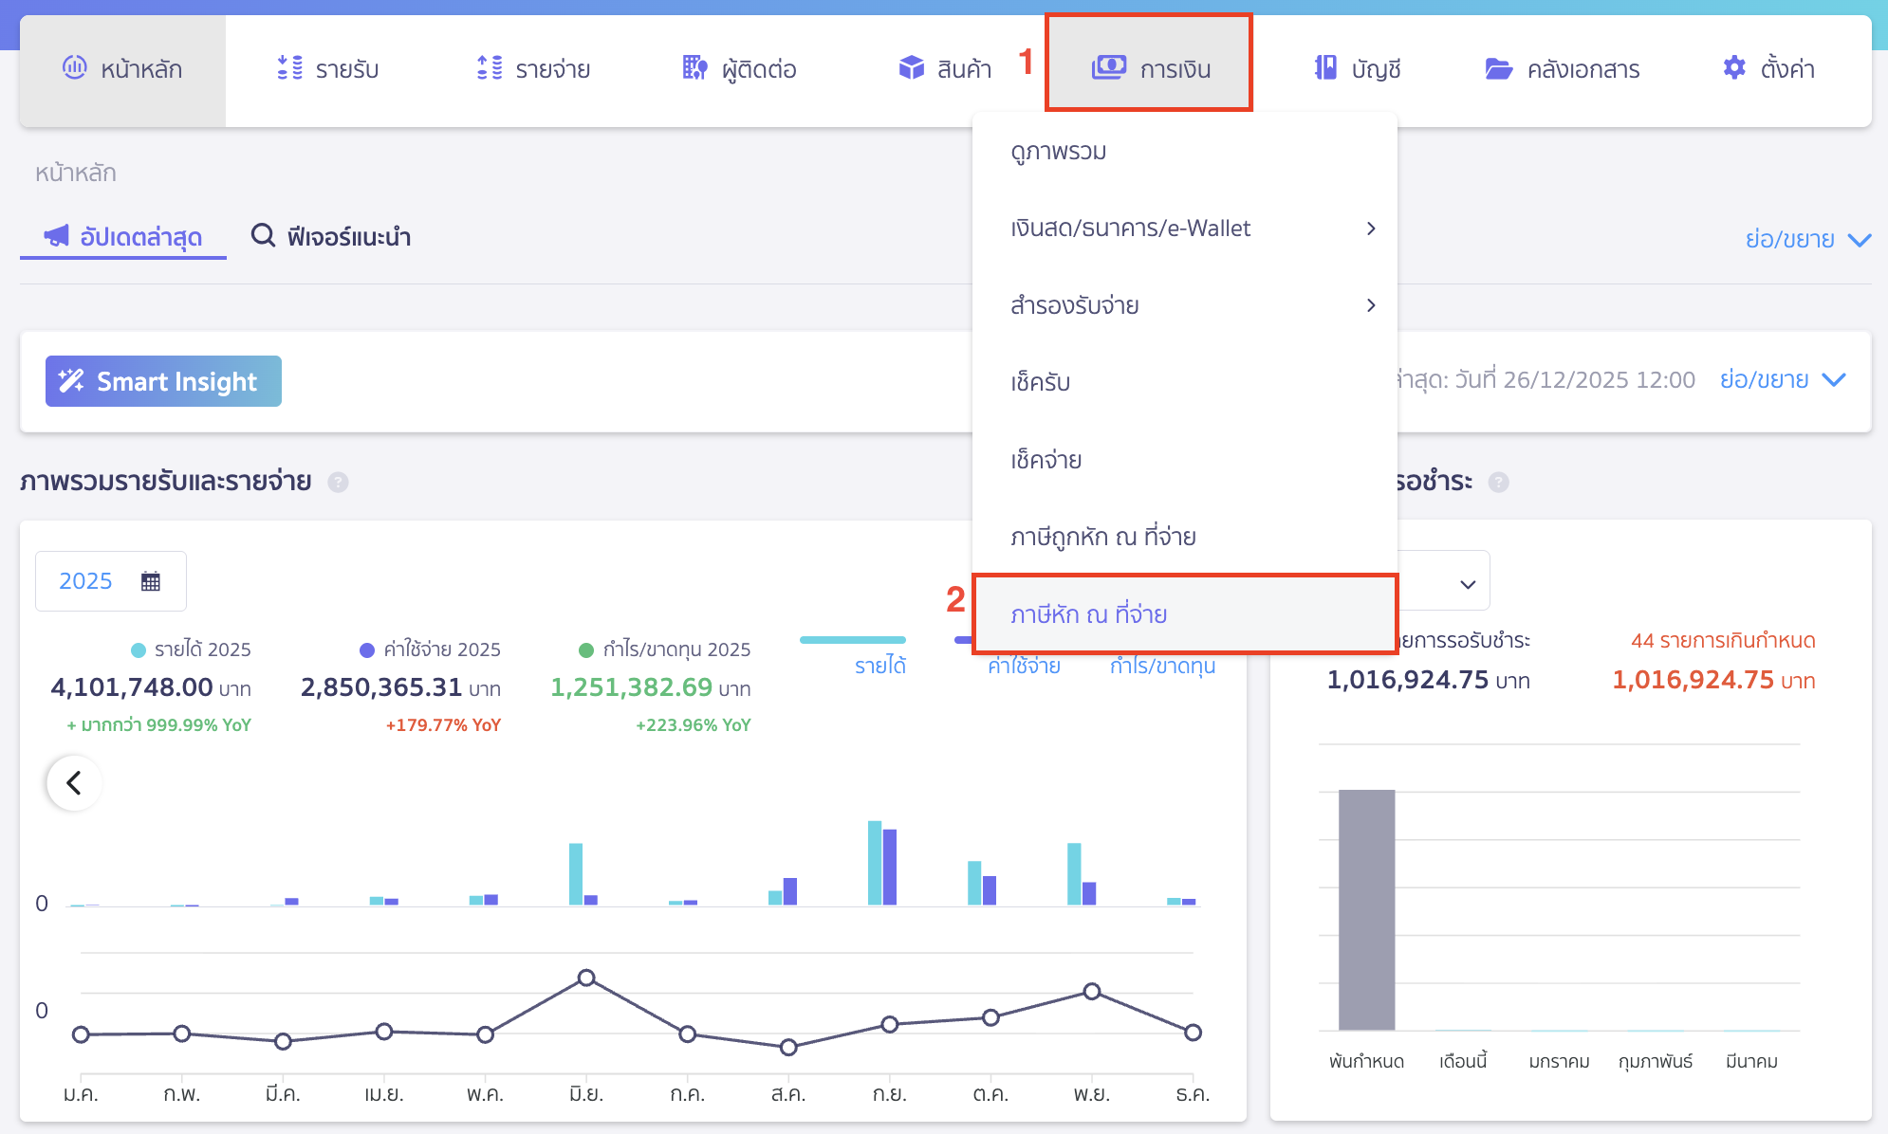Click previous arrow on chart carousel
Image resolution: width=1888 pixels, height=1134 pixels.
(x=74, y=783)
